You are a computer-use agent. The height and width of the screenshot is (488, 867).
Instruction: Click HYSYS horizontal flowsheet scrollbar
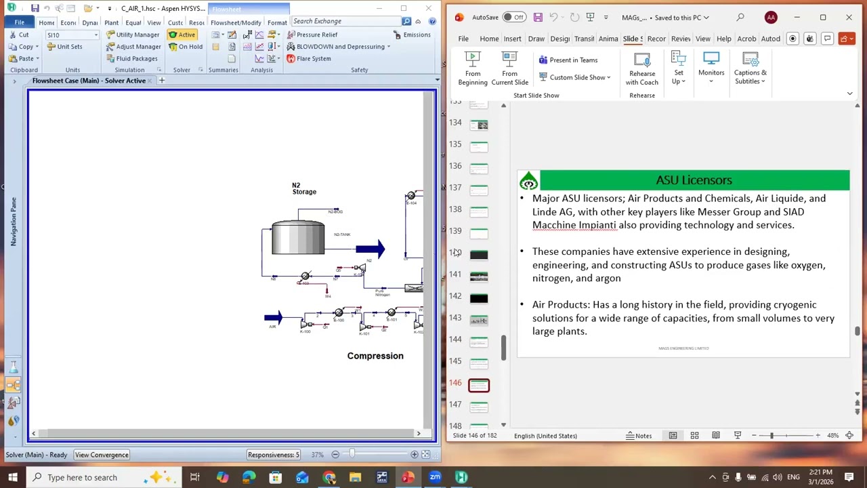tap(226, 434)
